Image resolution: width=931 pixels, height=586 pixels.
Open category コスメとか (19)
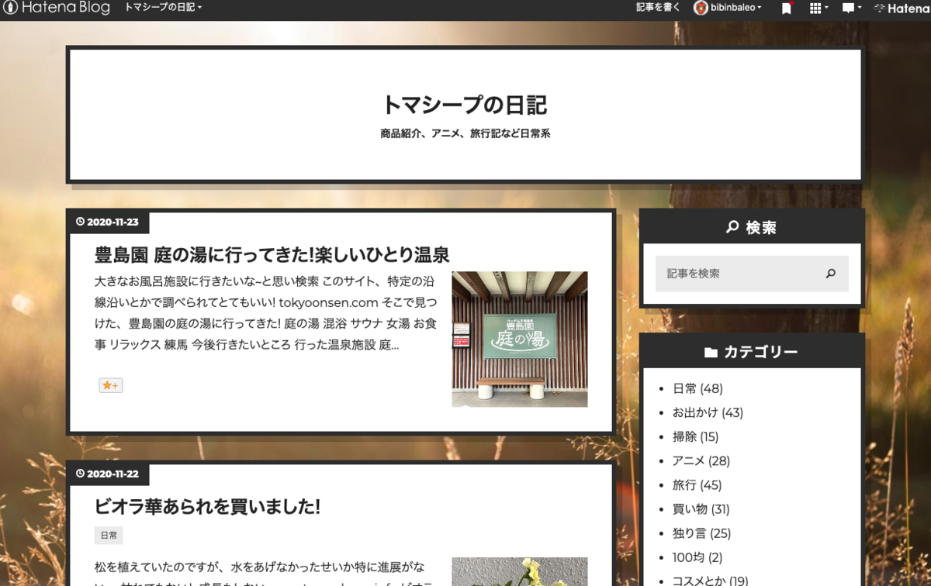[710, 581]
